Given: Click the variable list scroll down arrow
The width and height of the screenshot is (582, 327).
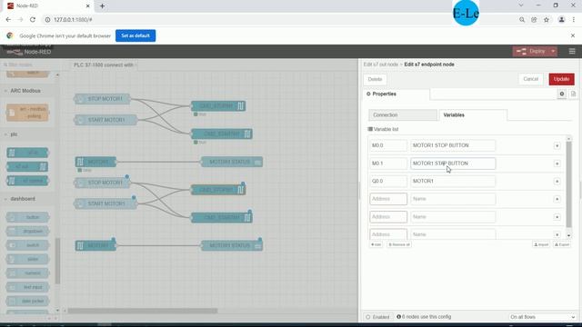Looking at the screenshot, I should pyautogui.click(x=568, y=235).
